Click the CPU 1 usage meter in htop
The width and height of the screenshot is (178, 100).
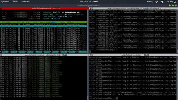click(x=21, y=12)
